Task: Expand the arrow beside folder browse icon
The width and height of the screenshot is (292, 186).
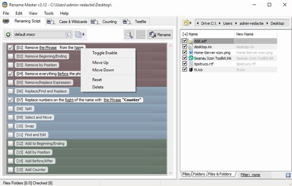Action: pos(191,23)
